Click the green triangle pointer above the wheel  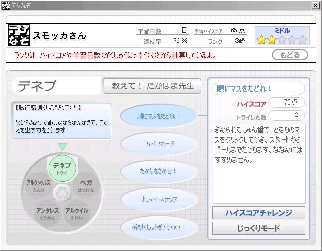point(62,147)
